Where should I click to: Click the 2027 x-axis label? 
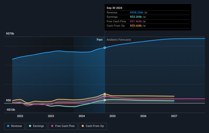174,116
